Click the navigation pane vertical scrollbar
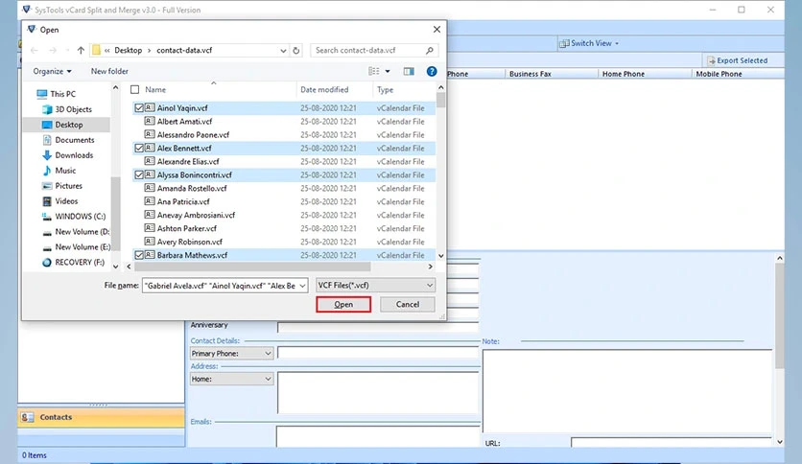This screenshot has width=802, height=464. click(115, 214)
